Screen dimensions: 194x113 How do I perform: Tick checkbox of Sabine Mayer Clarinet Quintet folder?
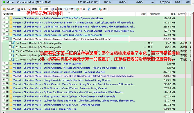point(7,39)
